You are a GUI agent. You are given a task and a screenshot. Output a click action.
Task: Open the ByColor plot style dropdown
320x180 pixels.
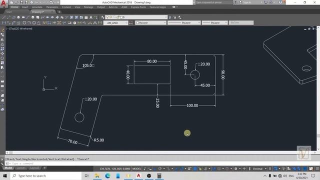241,23
